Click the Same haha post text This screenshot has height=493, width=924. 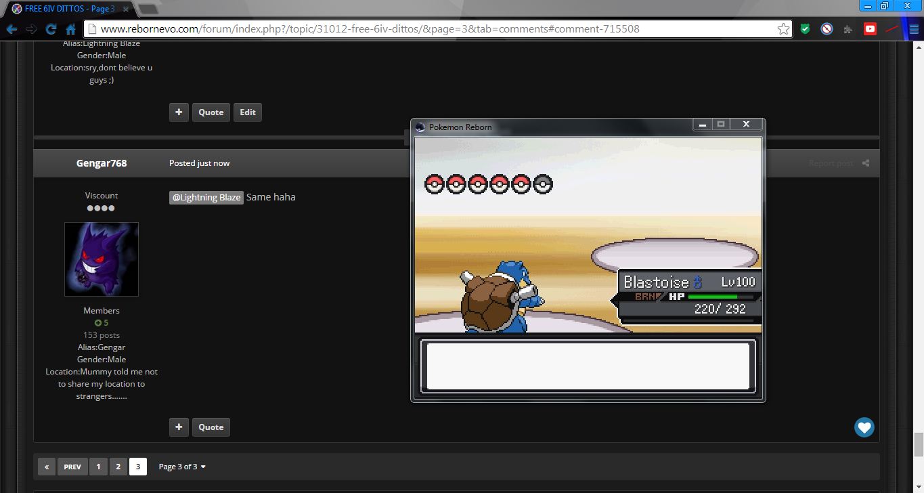point(271,197)
